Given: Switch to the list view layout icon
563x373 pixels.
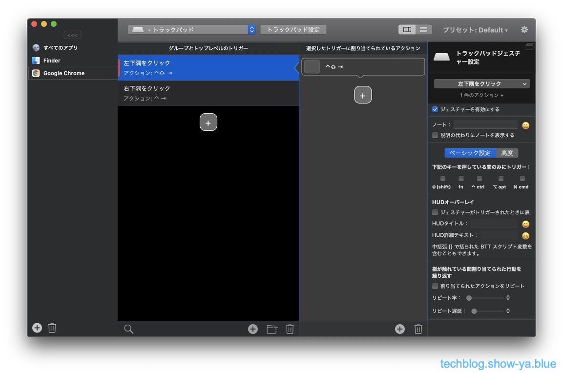Looking at the screenshot, I should [x=423, y=30].
